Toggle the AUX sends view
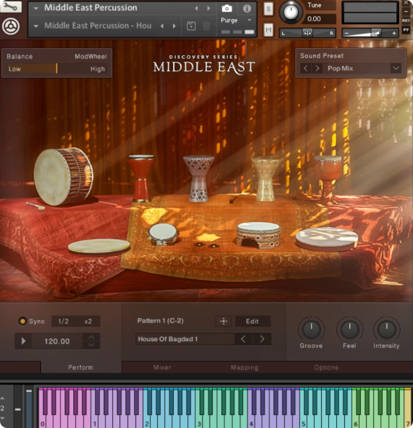The height and width of the screenshot is (428, 413). point(406,20)
